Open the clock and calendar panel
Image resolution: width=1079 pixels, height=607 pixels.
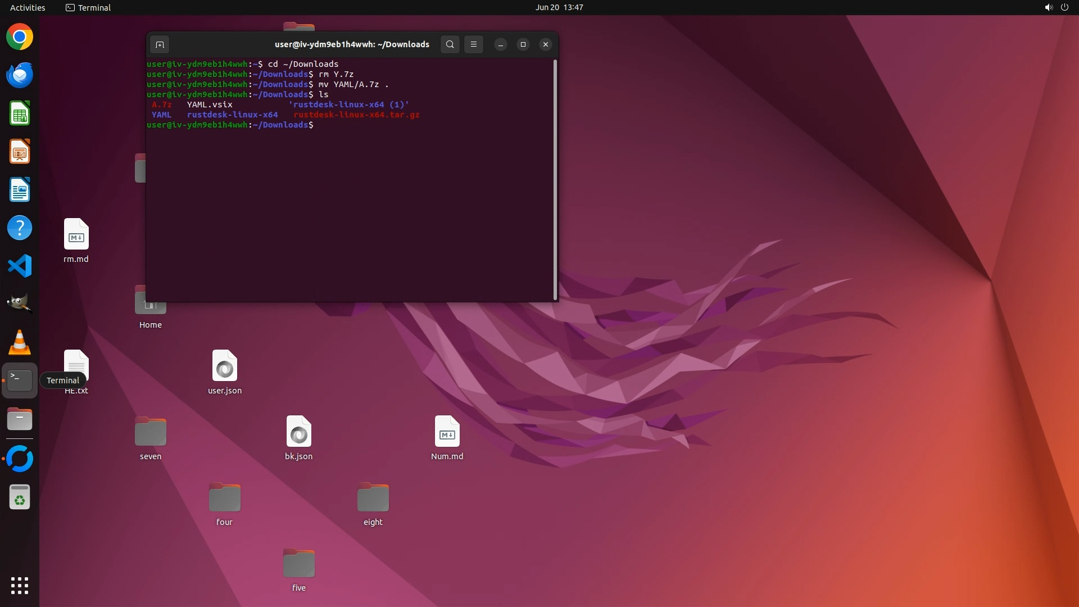[559, 7]
